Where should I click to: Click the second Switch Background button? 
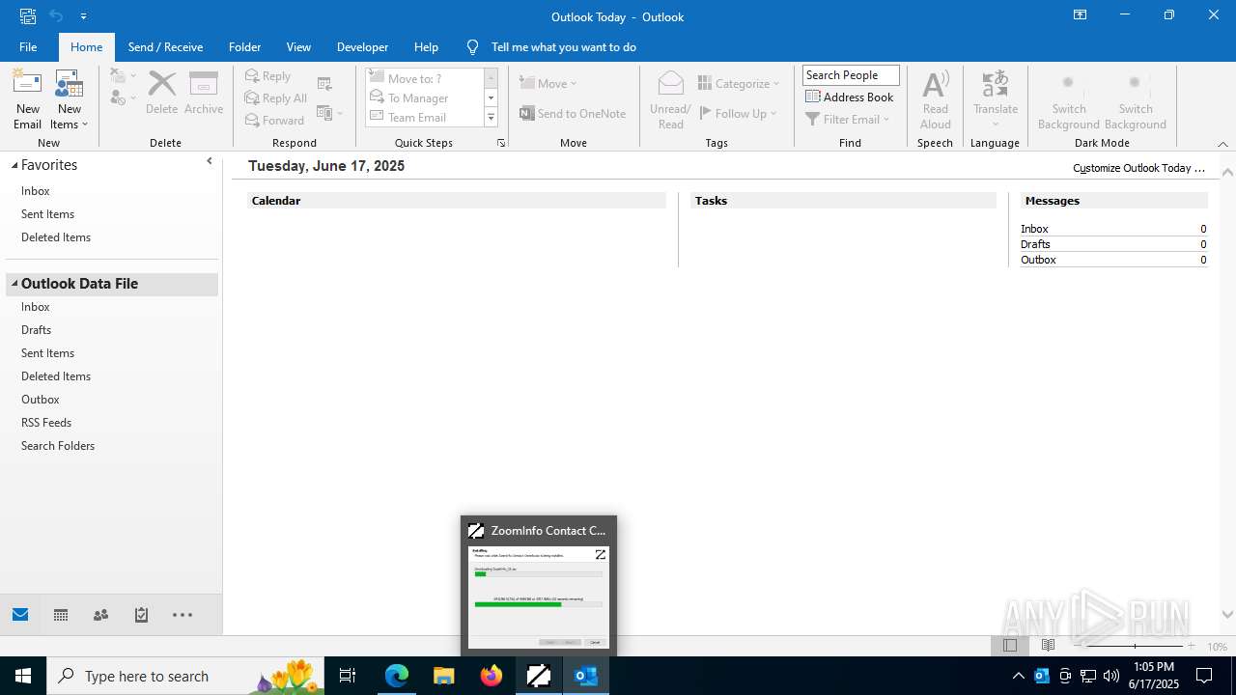point(1135,99)
